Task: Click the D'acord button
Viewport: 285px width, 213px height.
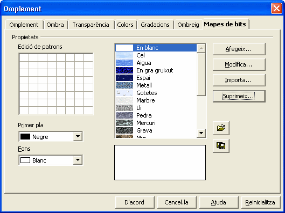Action: 135,202
